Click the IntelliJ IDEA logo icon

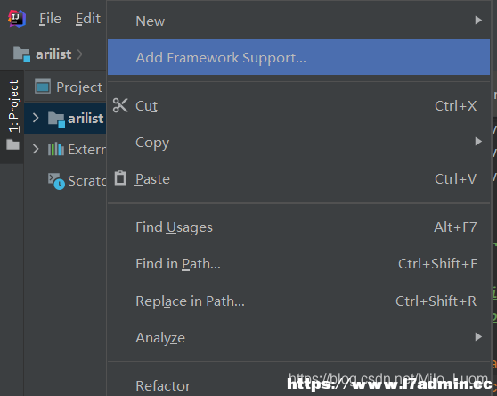(x=17, y=19)
